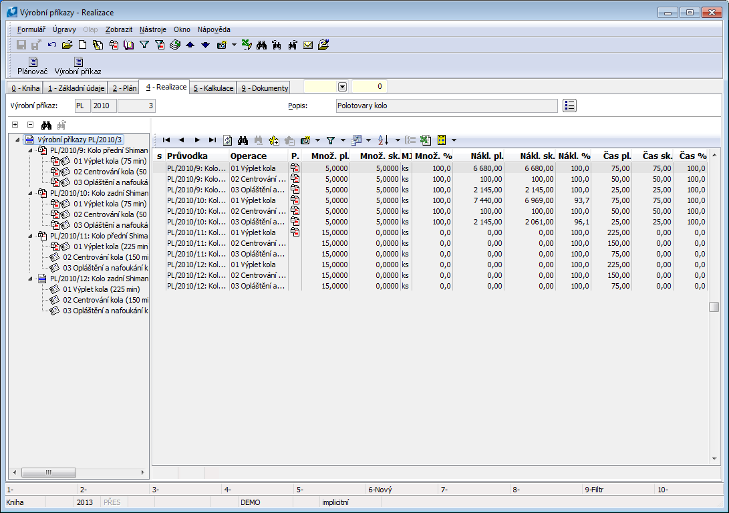729x513 pixels.
Task: Expand all tree nodes with plus button
Action: [x=15, y=125]
